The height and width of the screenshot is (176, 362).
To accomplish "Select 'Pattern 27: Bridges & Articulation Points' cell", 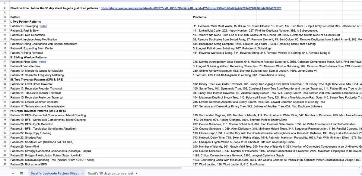I will [x=100, y=155].
